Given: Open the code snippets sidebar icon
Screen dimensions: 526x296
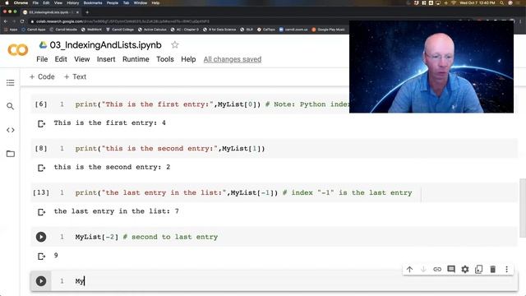Looking at the screenshot, I should click(x=11, y=130).
